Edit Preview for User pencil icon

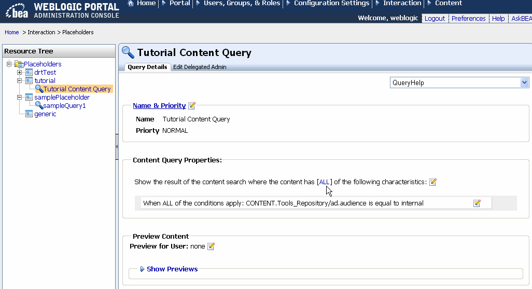211,246
